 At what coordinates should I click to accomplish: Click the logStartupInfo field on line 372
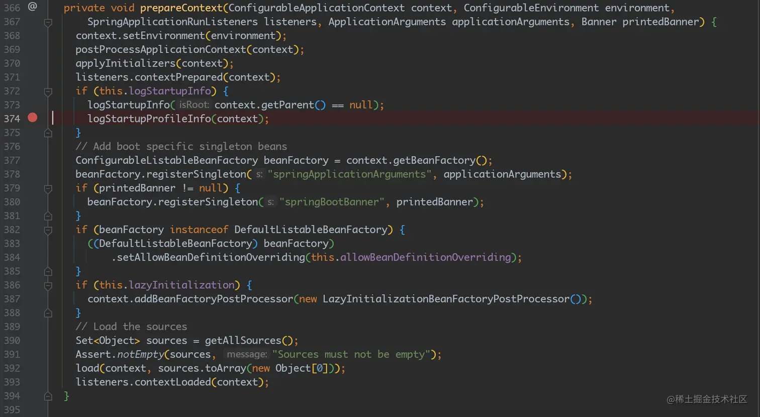170,91
